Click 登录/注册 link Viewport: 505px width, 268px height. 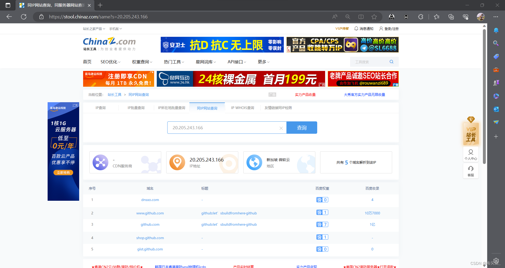389,29
